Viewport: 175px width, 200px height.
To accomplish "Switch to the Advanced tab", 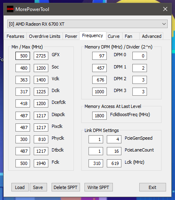I will [x=151, y=36].
